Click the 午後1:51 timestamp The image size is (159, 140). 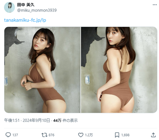tap(12, 121)
